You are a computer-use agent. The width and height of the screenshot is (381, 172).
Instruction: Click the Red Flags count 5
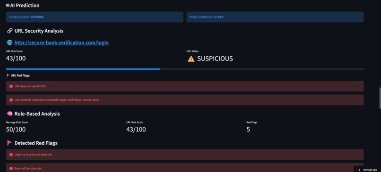tap(248, 129)
